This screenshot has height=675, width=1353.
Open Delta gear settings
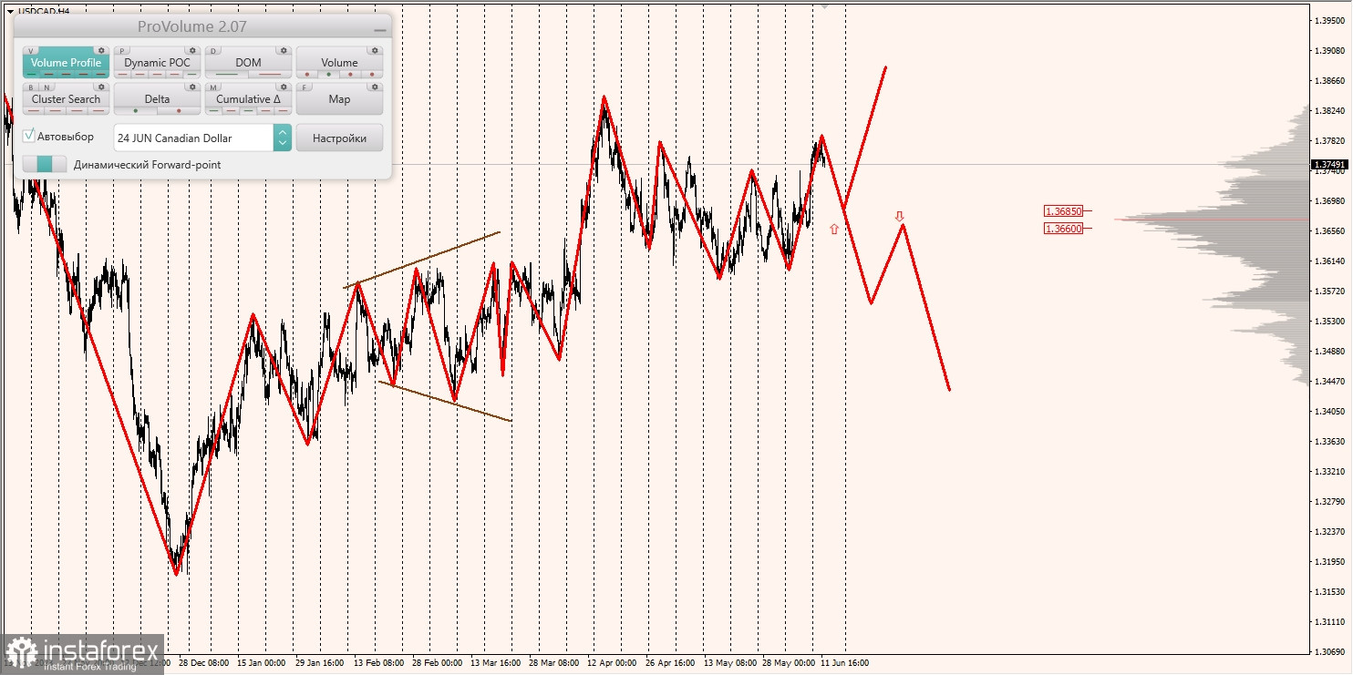[x=192, y=87]
